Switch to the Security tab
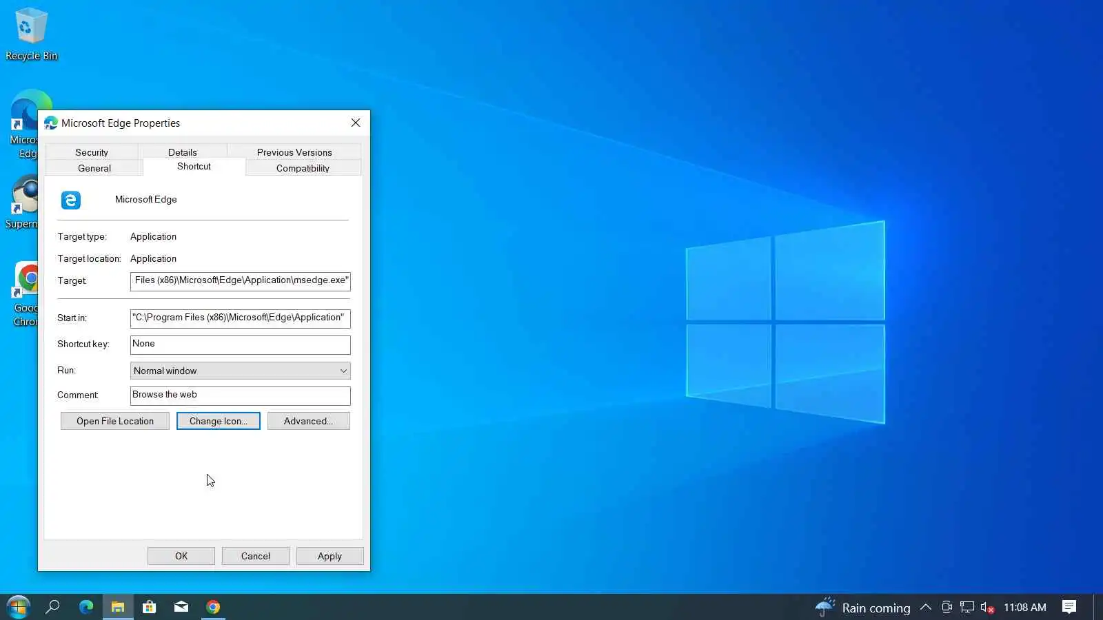Screen dimensions: 1103x620 coord(92,152)
